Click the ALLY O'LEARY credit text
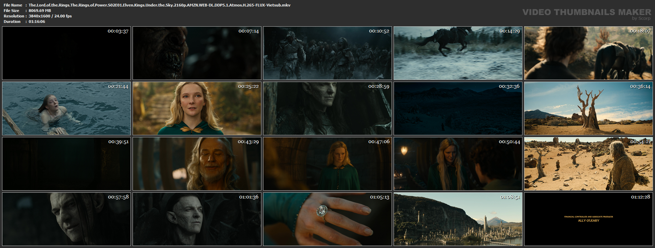 click(x=588, y=221)
